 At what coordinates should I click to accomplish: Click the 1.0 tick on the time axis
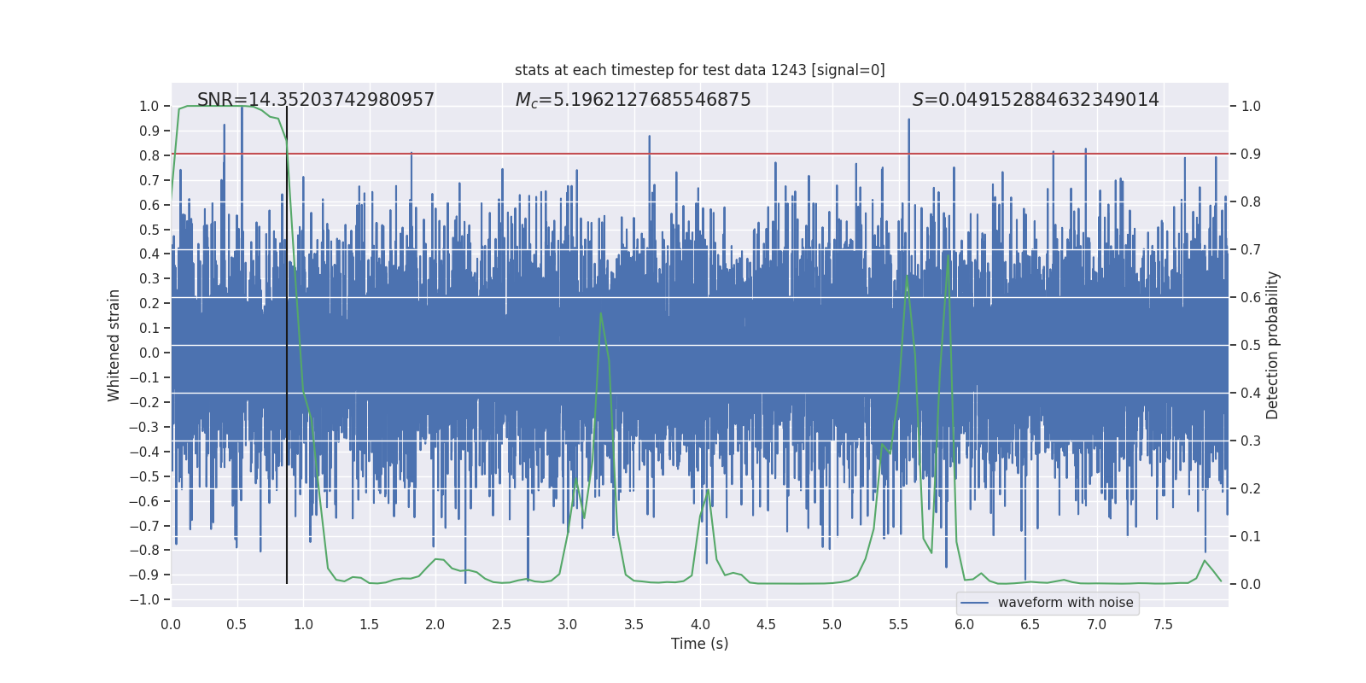tap(303, 624)
